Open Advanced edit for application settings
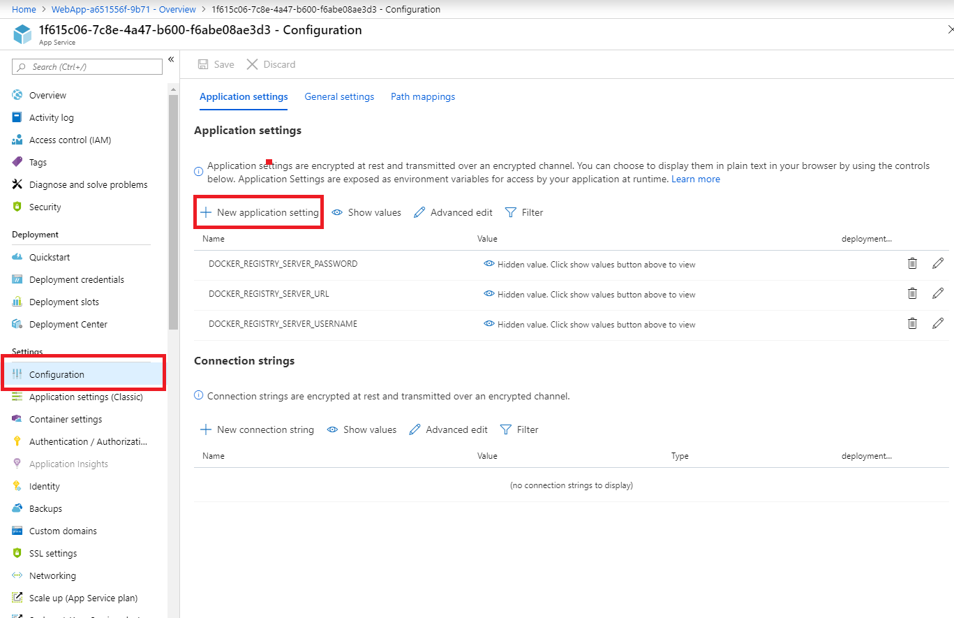This screenshot has width=954, height=618. click(453, 212)
